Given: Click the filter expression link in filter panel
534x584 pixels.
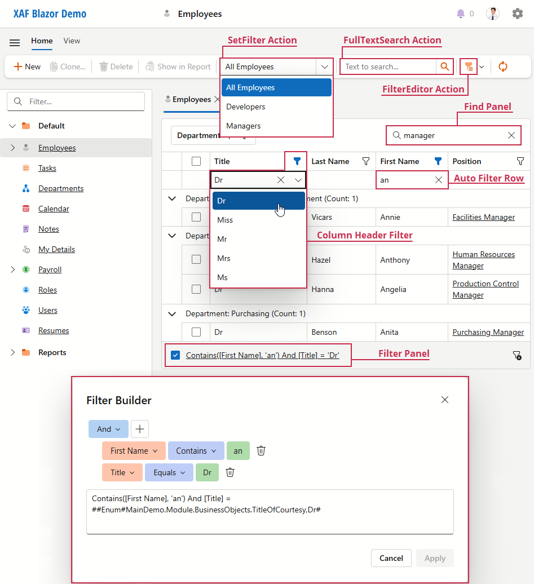Looking at the screenshot, I should point(262,355).
